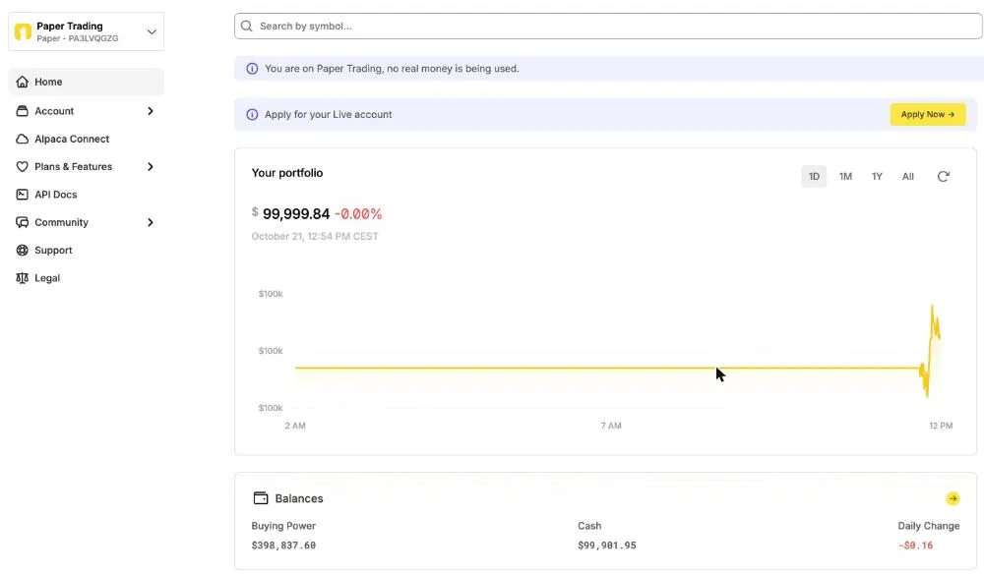
Task: Expand the Plans & Features submenu arrow
Action: tap(150, 167)
